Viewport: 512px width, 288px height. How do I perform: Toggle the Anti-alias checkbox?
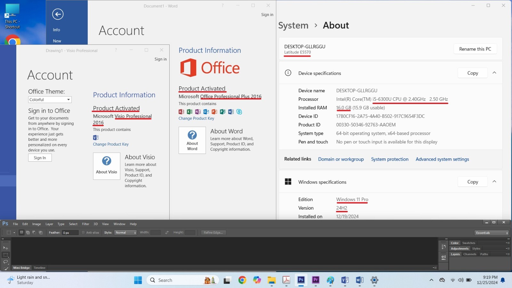coord(83,233)
